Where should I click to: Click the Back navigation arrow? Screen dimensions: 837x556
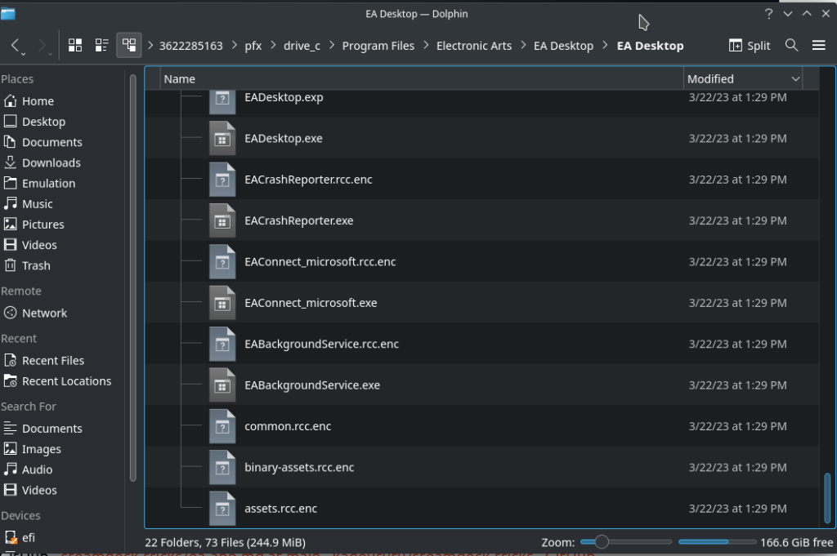click(16, 46)
